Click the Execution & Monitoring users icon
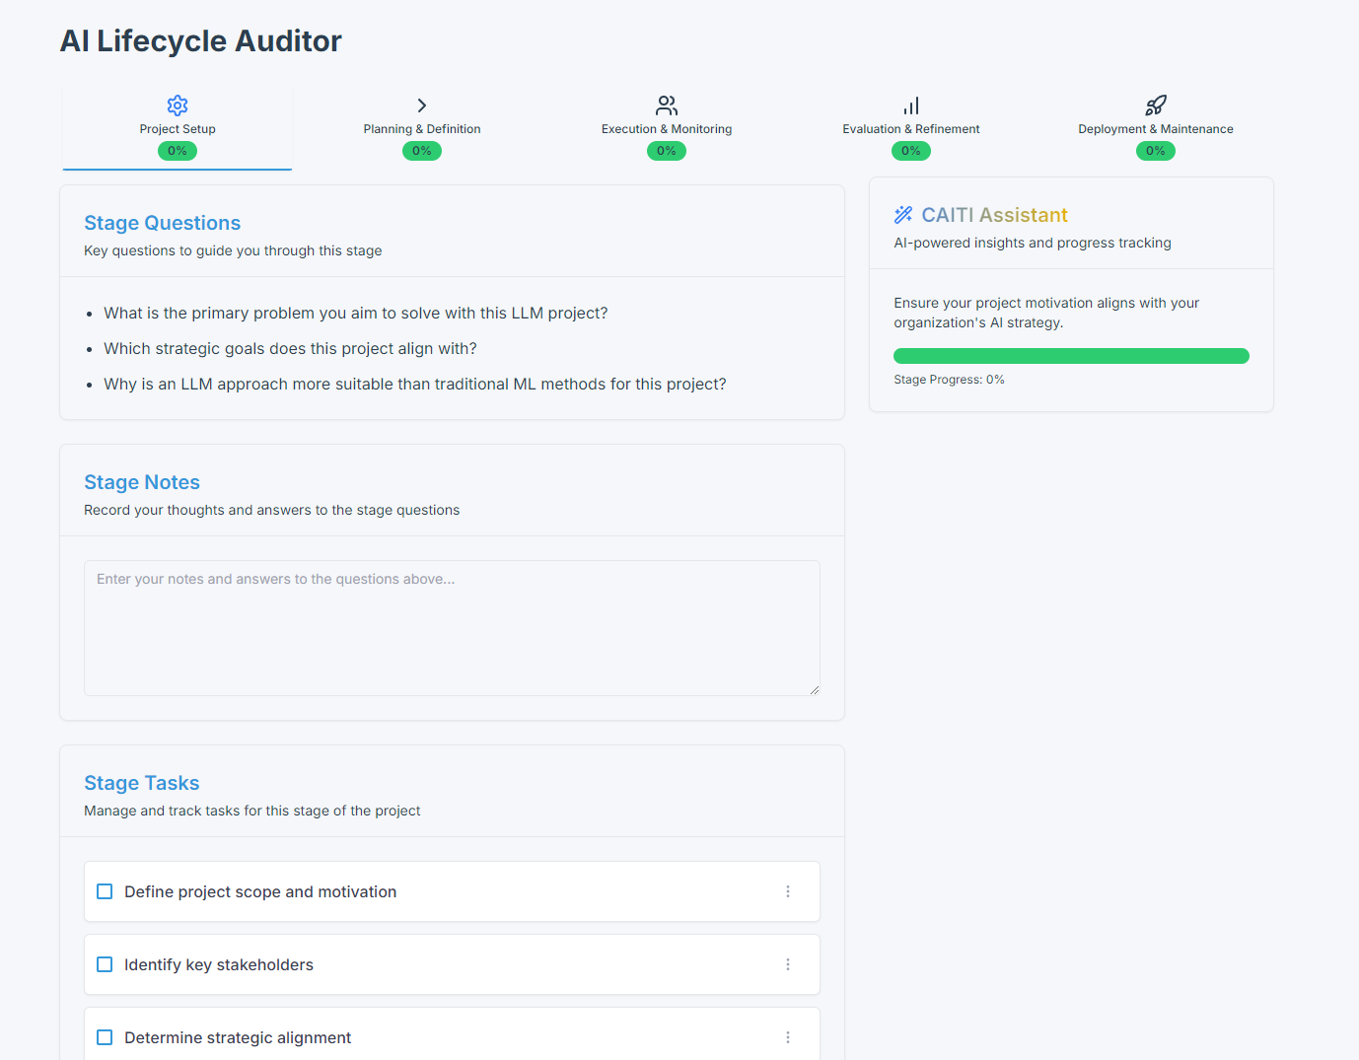 pyautogui.click(x=667, y=106)
